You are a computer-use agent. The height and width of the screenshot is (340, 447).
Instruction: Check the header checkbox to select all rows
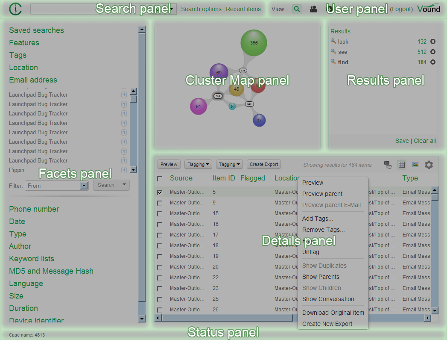[x=160, y=178]
